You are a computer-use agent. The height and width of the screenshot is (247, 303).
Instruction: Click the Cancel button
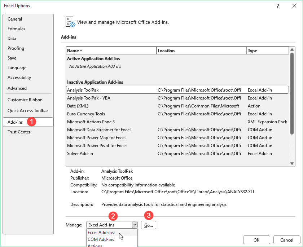pyautogui.click(x=286, y=239)
